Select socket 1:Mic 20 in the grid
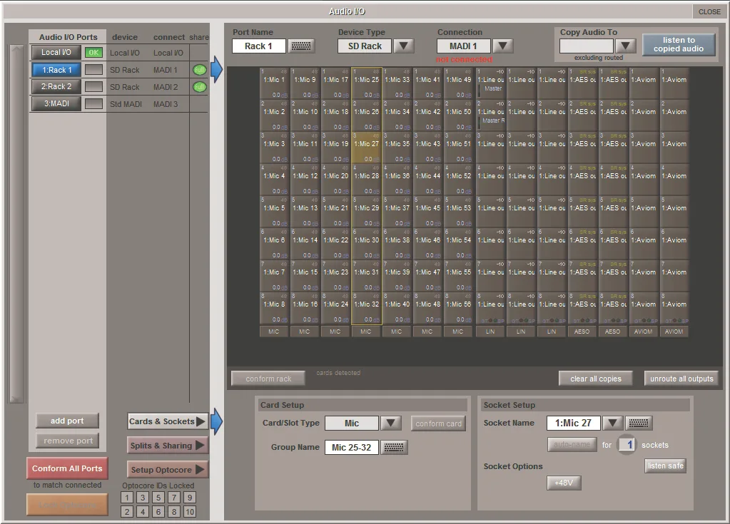Viewport: 730px width, 524px height. 335,180
